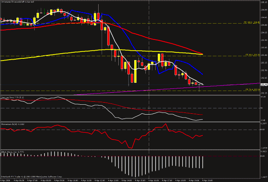Viewport: 268px width, 182px height.
Task: Click the Interbank FX Trader 4 copyright text
Action: [32, 176]
